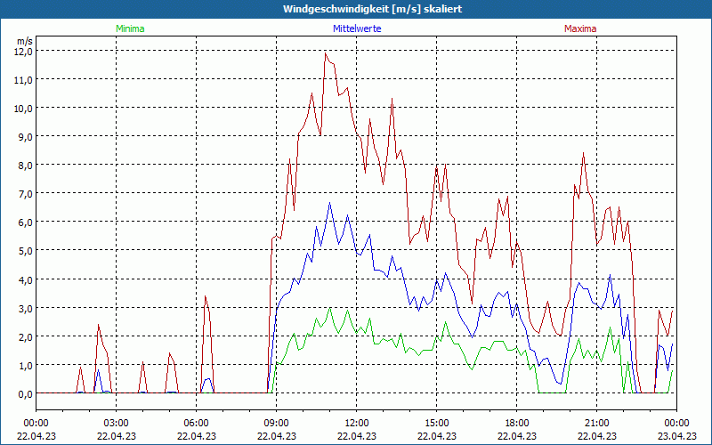Click the 21:00 time axis label
712x445 pixels.
[596, 424]
